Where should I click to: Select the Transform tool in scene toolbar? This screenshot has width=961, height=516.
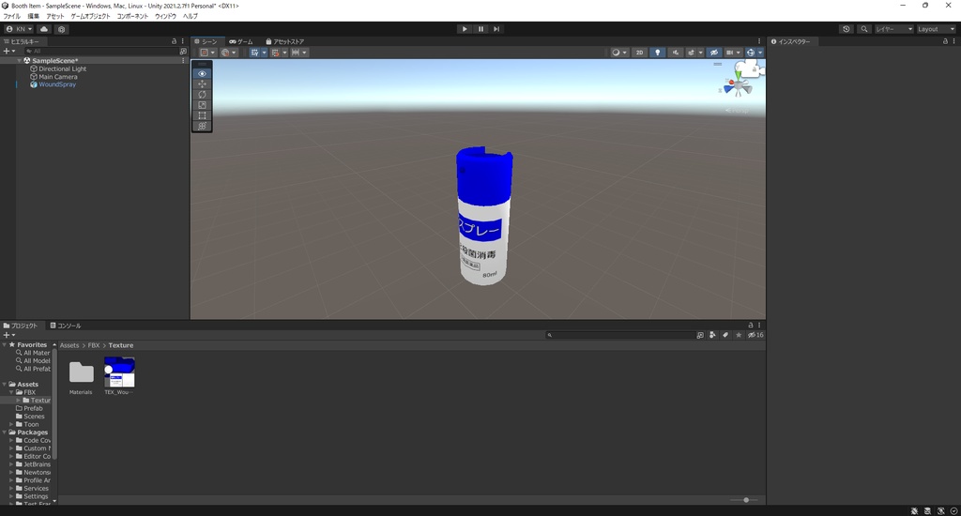point(202,126)
